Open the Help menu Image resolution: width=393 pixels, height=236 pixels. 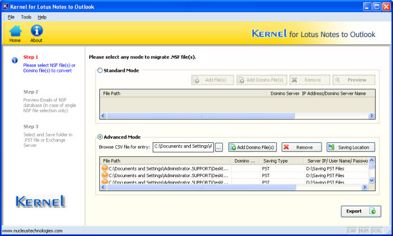point(42,17)
